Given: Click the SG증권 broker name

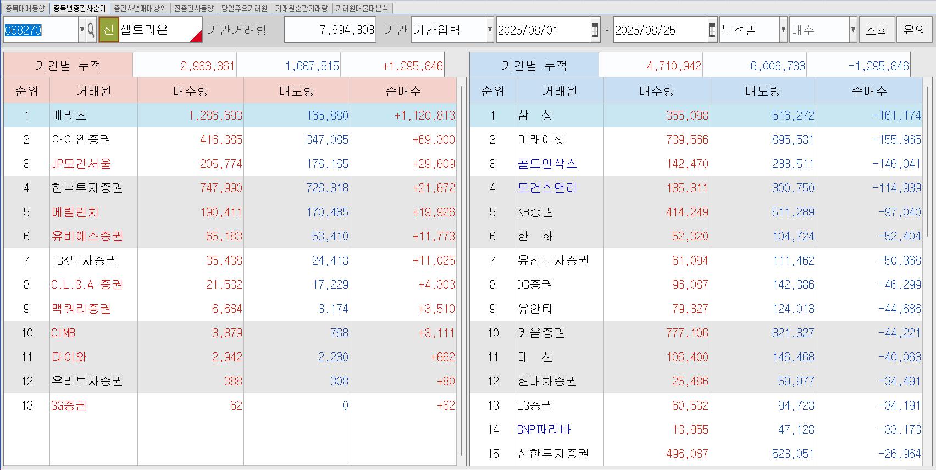Looking at the screenshot, I should [69, 405].
